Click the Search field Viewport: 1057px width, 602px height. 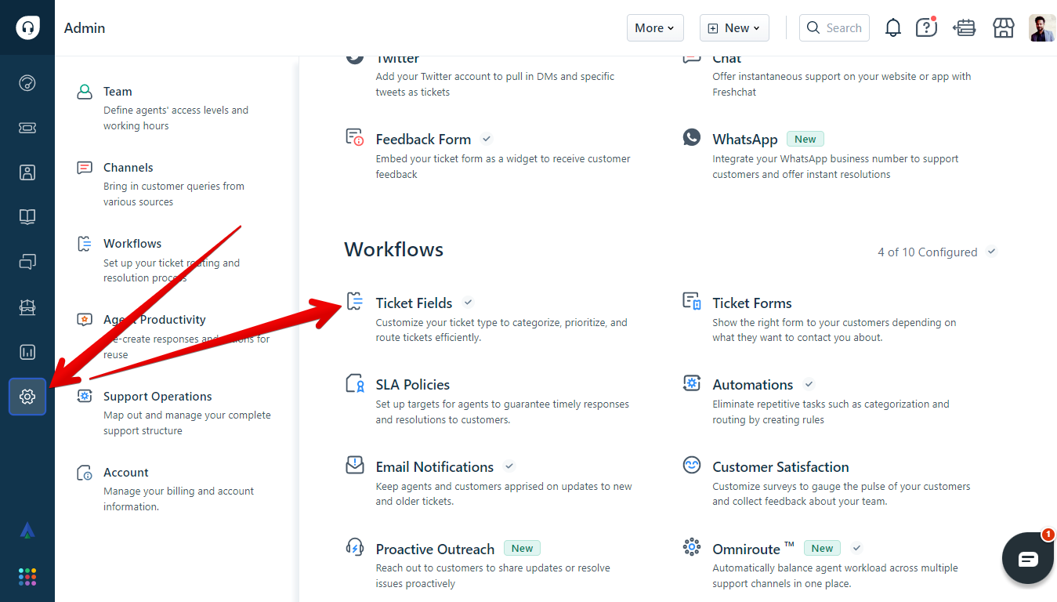(x=834, y=27)
